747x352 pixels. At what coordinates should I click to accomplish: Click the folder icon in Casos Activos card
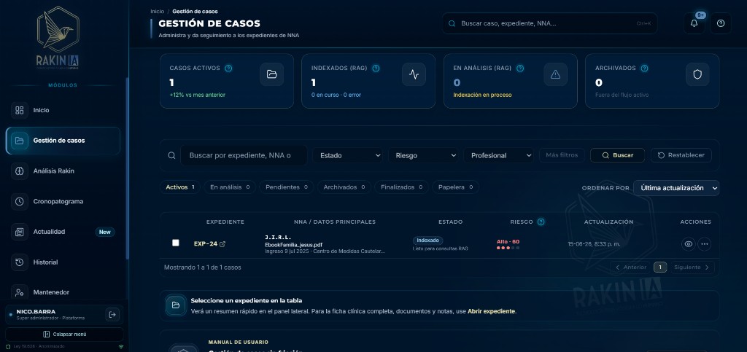pyautogui.click(x=271, y=74)
